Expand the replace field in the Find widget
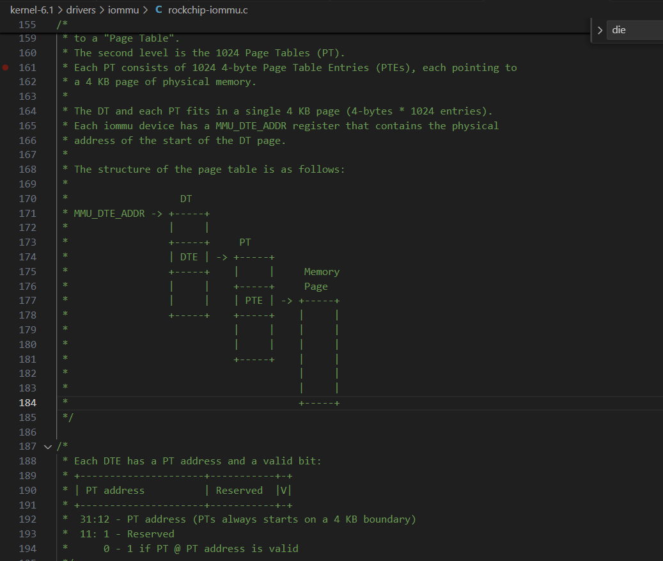This screenshot has width=663, height=561. point(600,30)
